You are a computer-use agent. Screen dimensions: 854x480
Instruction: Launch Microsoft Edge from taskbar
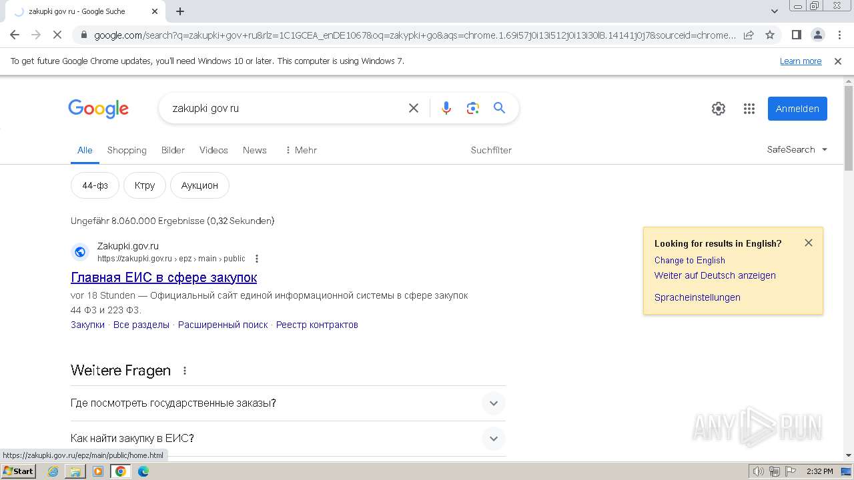coord(143,471)
